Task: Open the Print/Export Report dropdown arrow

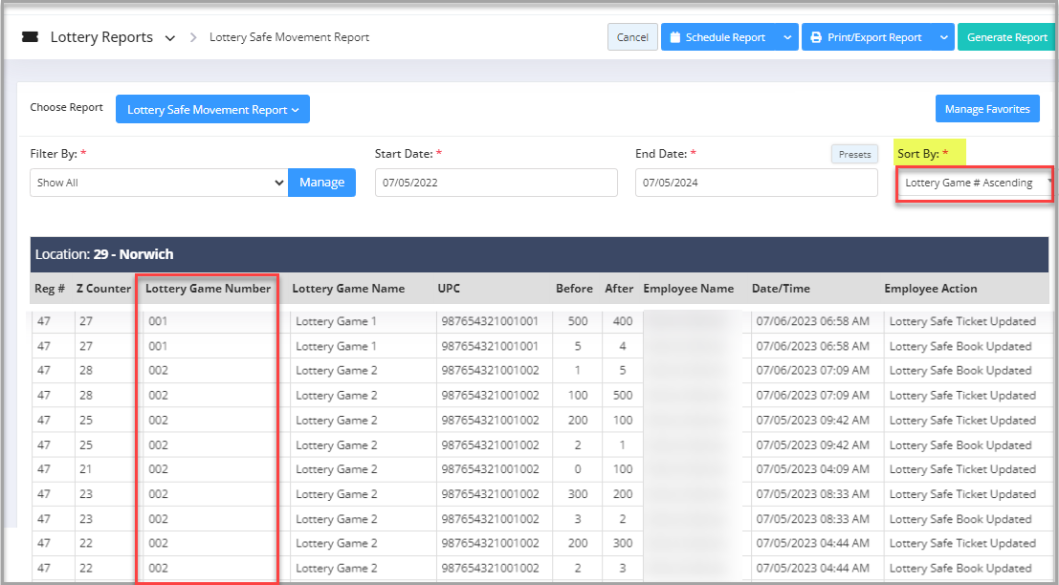Action: point(942,37)
